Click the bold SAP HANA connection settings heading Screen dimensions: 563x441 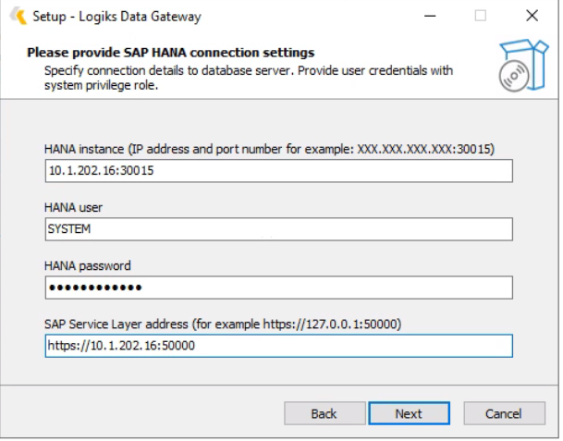[x=171, y=52]
